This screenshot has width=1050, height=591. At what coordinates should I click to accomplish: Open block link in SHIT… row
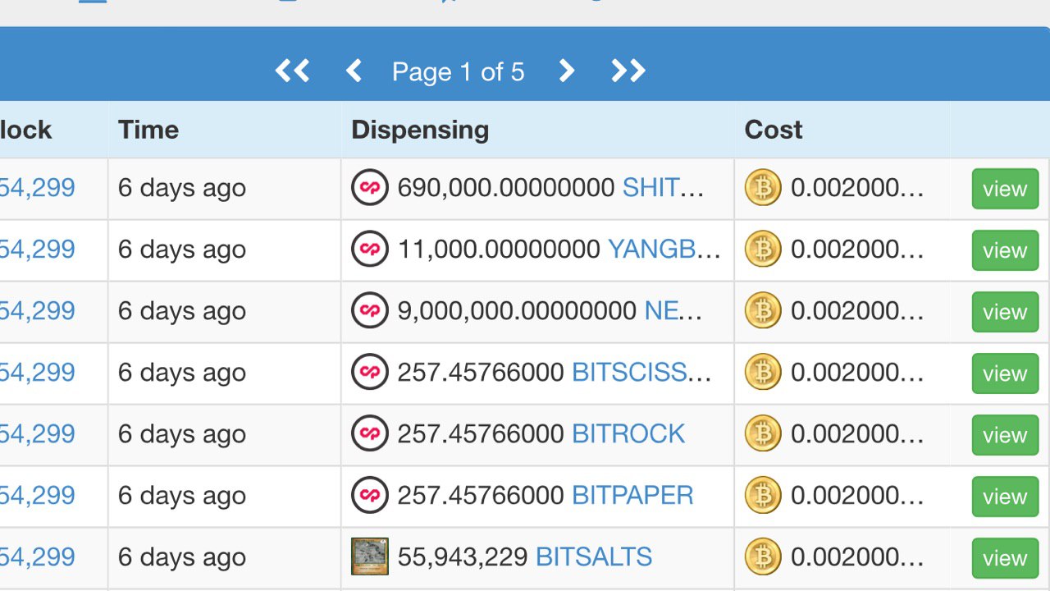pyautogui.click(x=37, y=188)
